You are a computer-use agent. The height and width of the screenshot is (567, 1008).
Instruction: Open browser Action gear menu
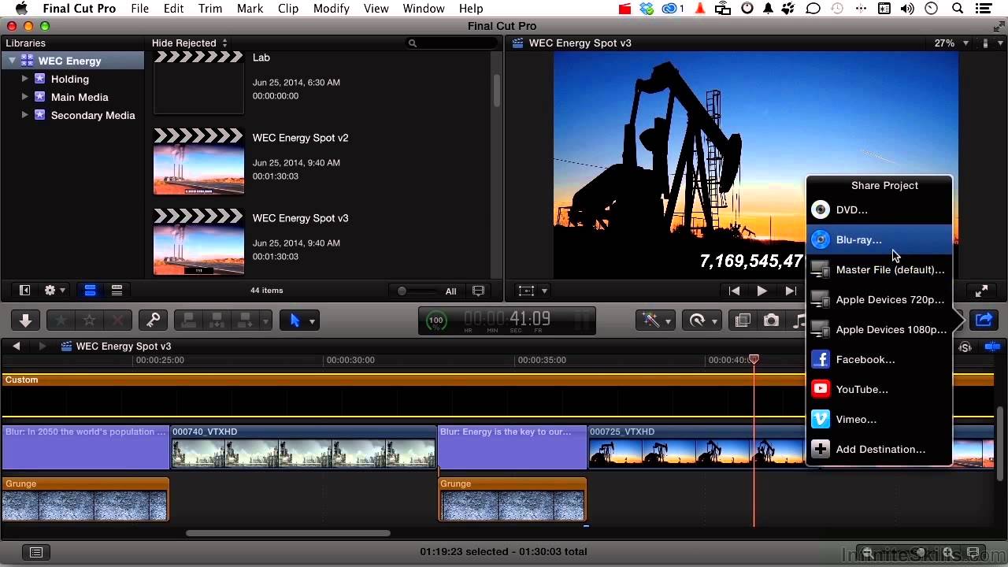[x=54, y=291]
